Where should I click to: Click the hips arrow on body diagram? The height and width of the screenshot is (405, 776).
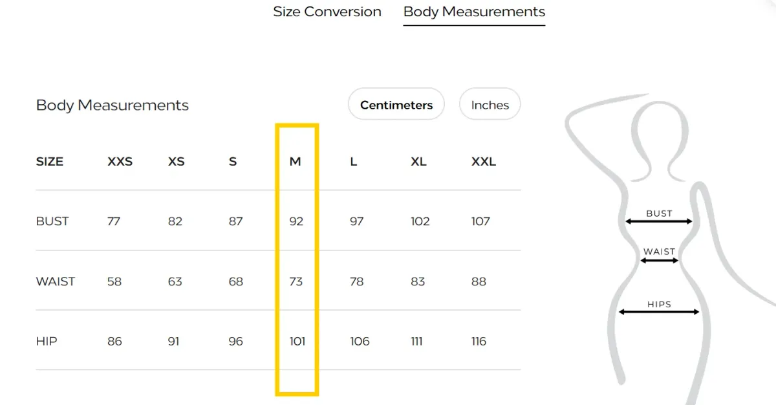point(659,312)
